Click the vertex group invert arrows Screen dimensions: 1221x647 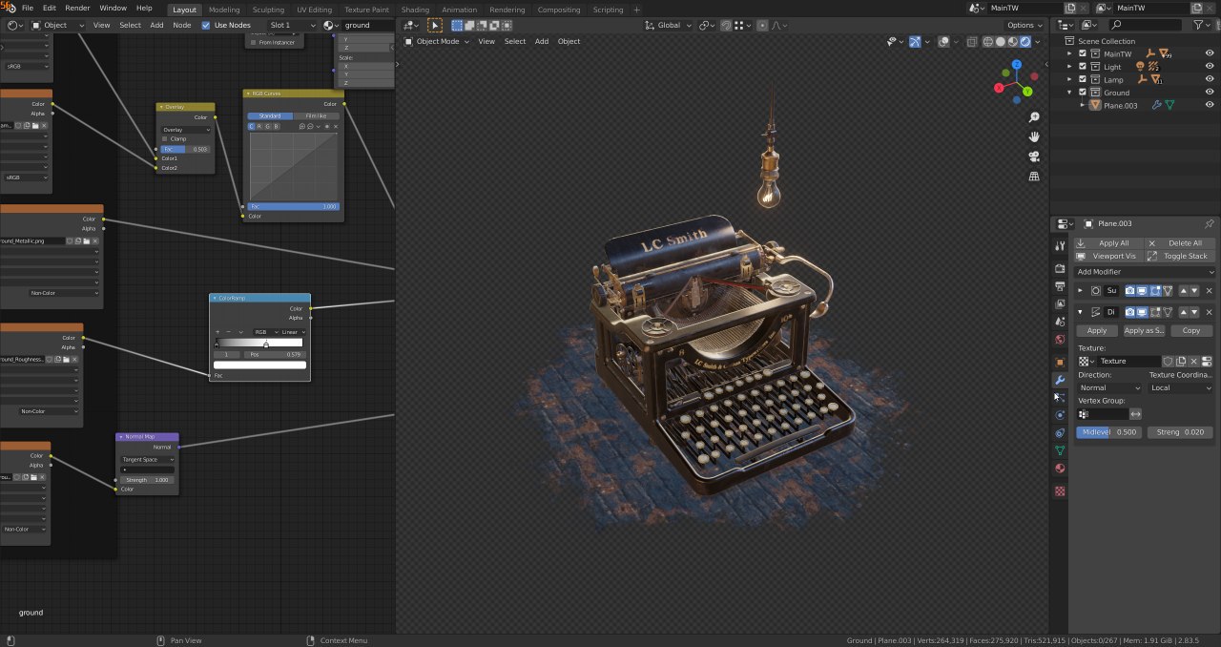pos(1136,414)
